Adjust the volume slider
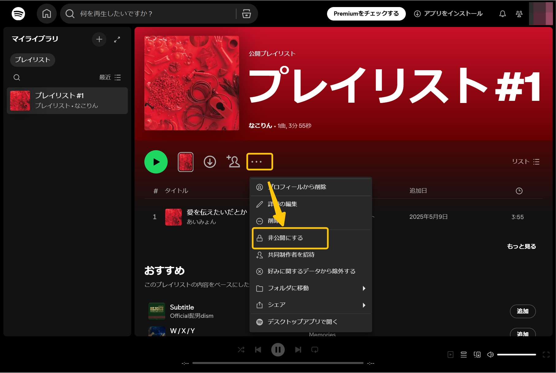The image size is (556, 373). (516, 355)
